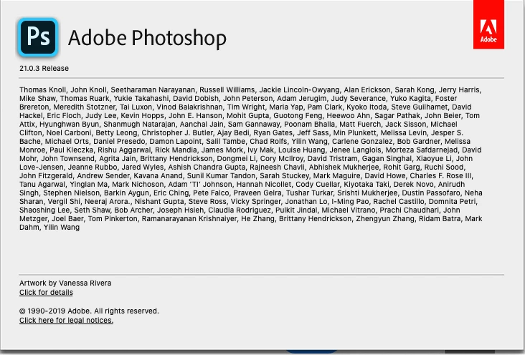Click the name 'Vinod Balakrishnan' in credits
525x355 pixels.
189,107
